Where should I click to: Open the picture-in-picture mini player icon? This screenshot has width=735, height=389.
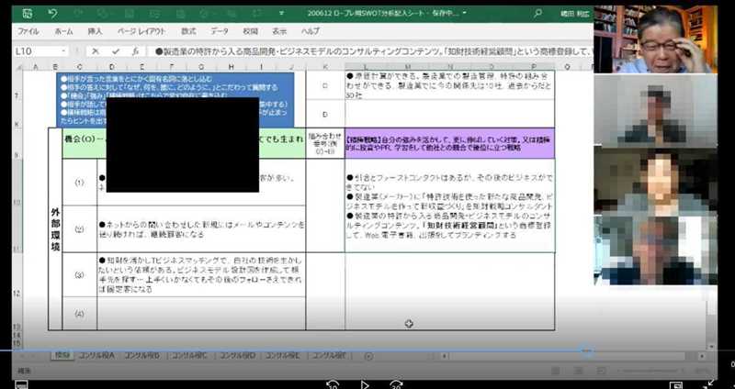pyautogui.click(x=676, y=384)
